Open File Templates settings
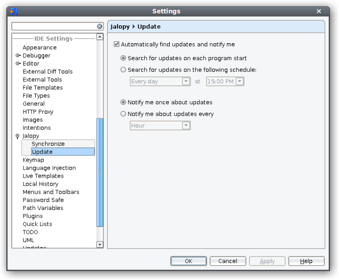Viewport: 339px width, 280px height. point(43,87)
